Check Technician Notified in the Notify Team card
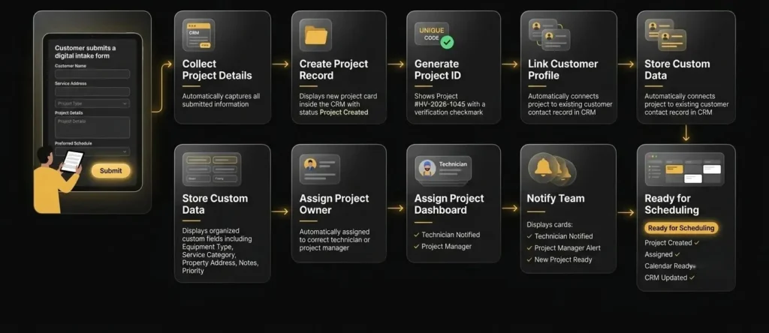The image size is (769, 333). (559, 236)
